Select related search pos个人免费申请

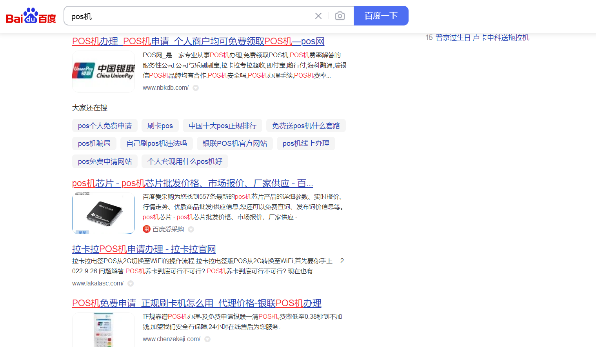pyautogui.click(x=105, y=126)
